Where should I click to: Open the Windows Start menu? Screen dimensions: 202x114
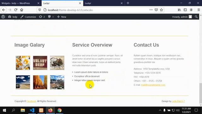point(4,110)
